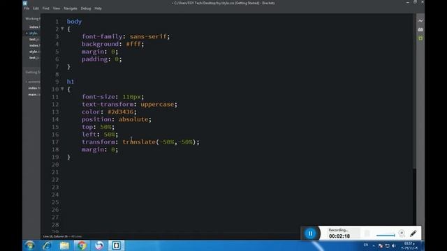
Task: Pause the screen recording
Action: tap(310, 234)
